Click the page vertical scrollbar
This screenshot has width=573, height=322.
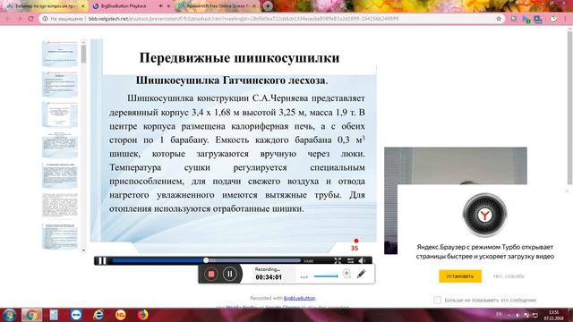click(569, 107)
